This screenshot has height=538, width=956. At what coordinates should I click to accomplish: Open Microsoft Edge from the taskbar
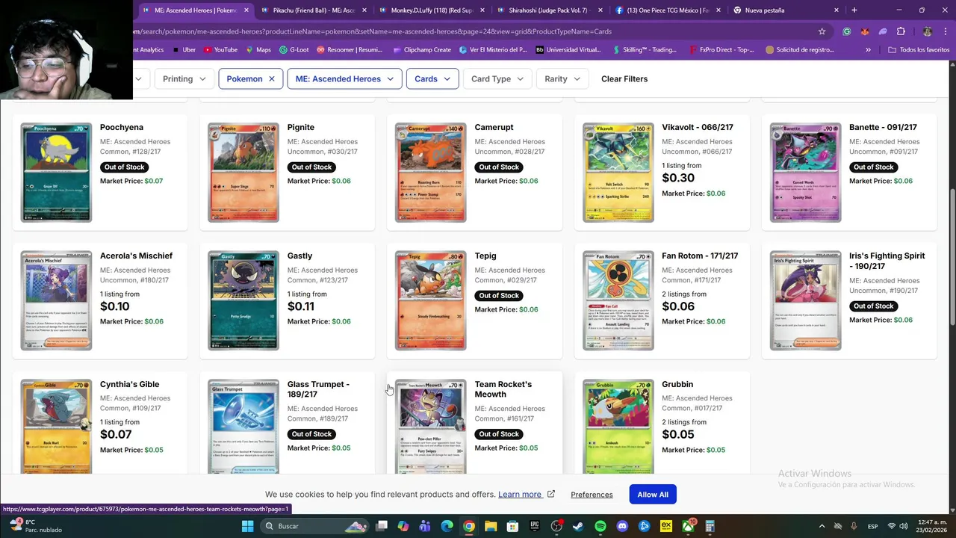tap(447, 526)
